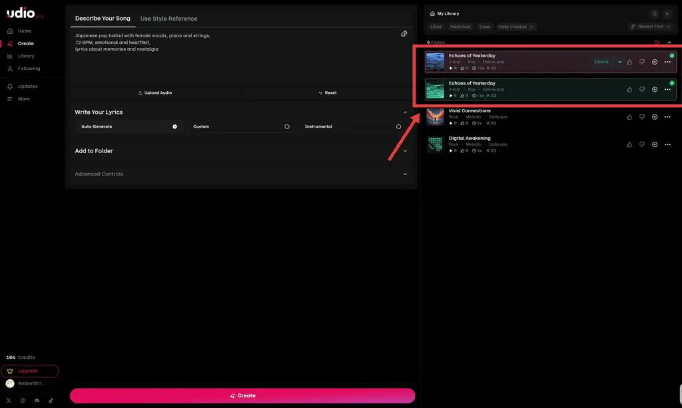Play the Digital Awakening track

point(451,151)
